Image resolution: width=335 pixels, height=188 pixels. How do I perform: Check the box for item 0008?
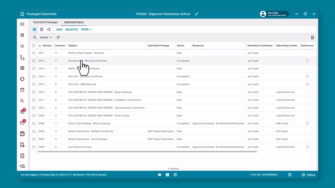click(x=34, y=123)
